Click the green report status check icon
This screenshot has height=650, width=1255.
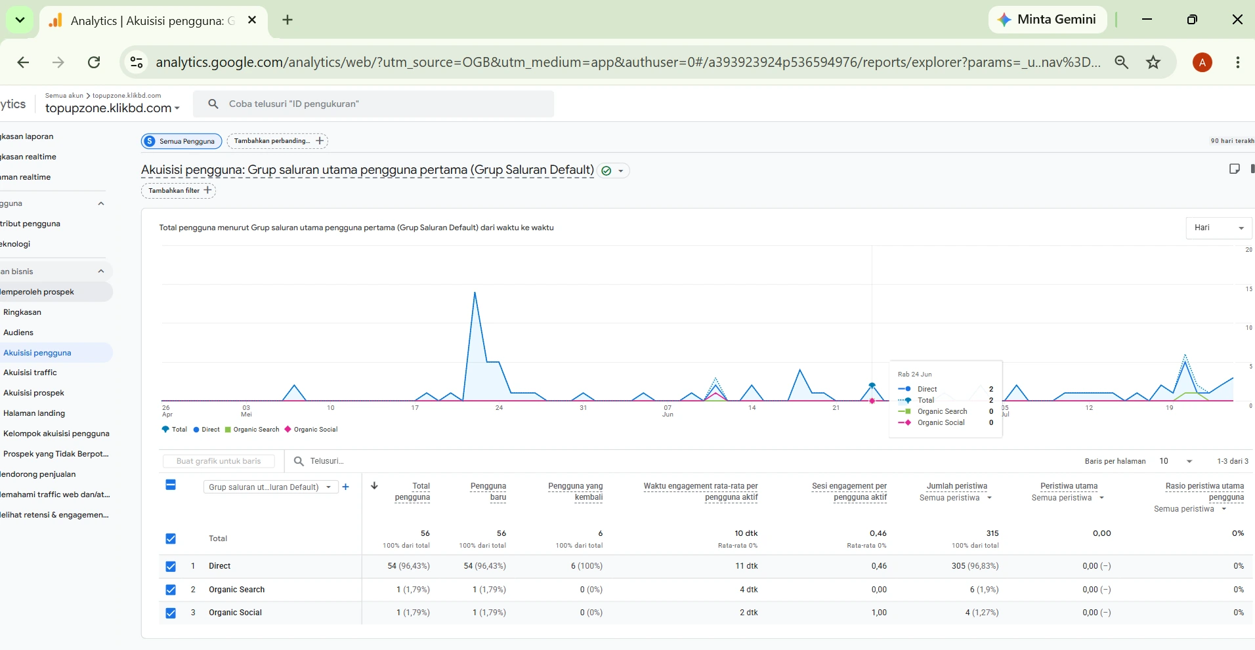point(606,171)
